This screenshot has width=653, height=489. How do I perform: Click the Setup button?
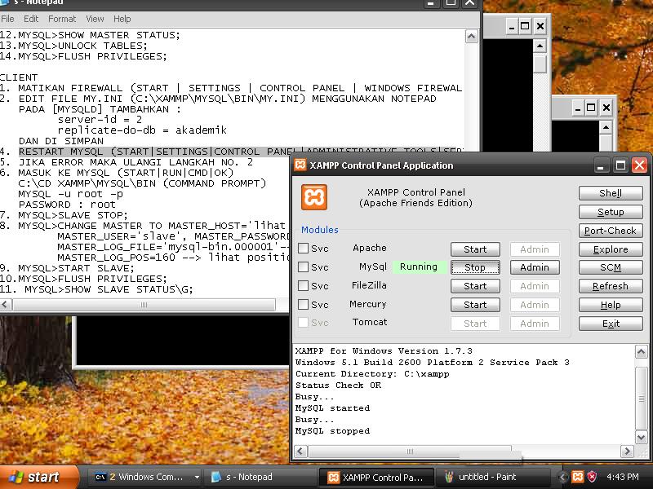[x=611, y=212]
